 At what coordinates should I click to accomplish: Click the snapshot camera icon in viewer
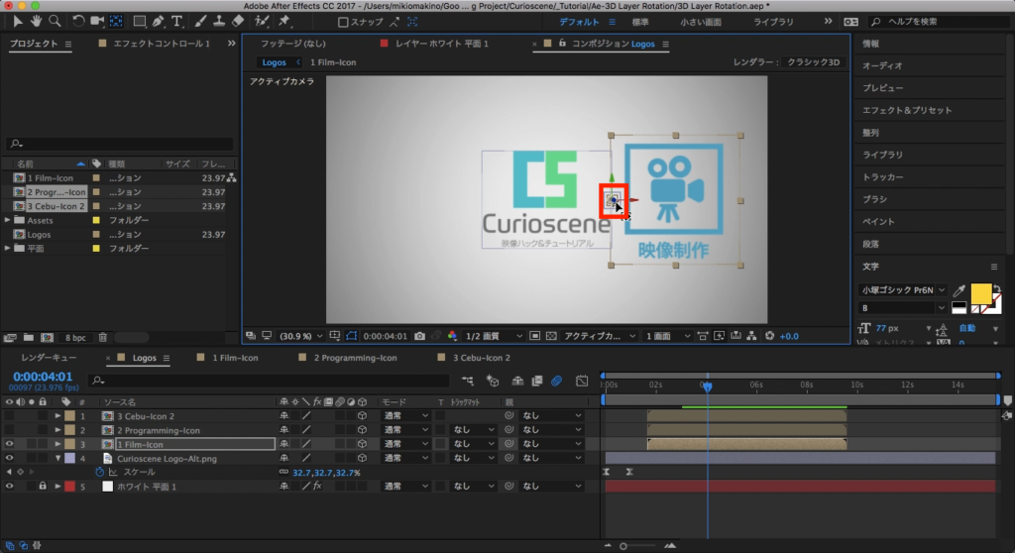(420, 336)
